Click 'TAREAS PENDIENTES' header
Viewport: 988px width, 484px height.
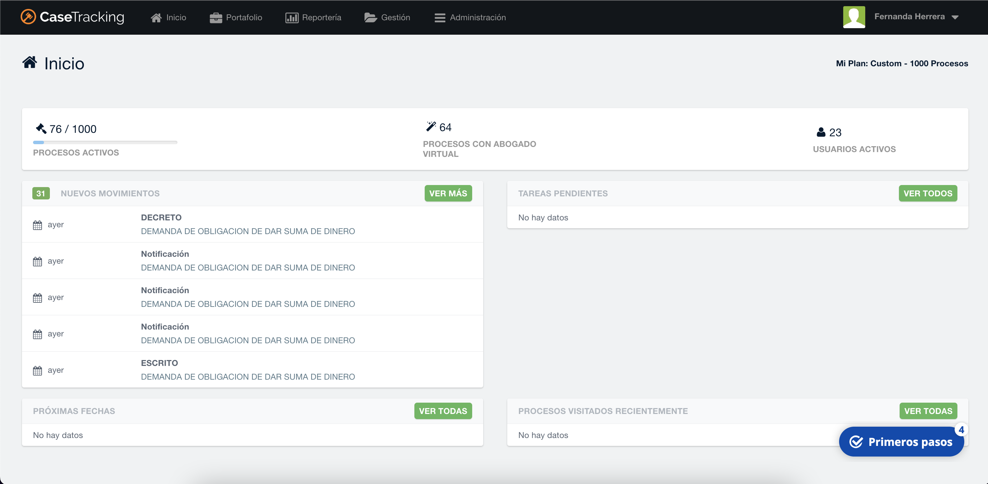click(563, 193)
